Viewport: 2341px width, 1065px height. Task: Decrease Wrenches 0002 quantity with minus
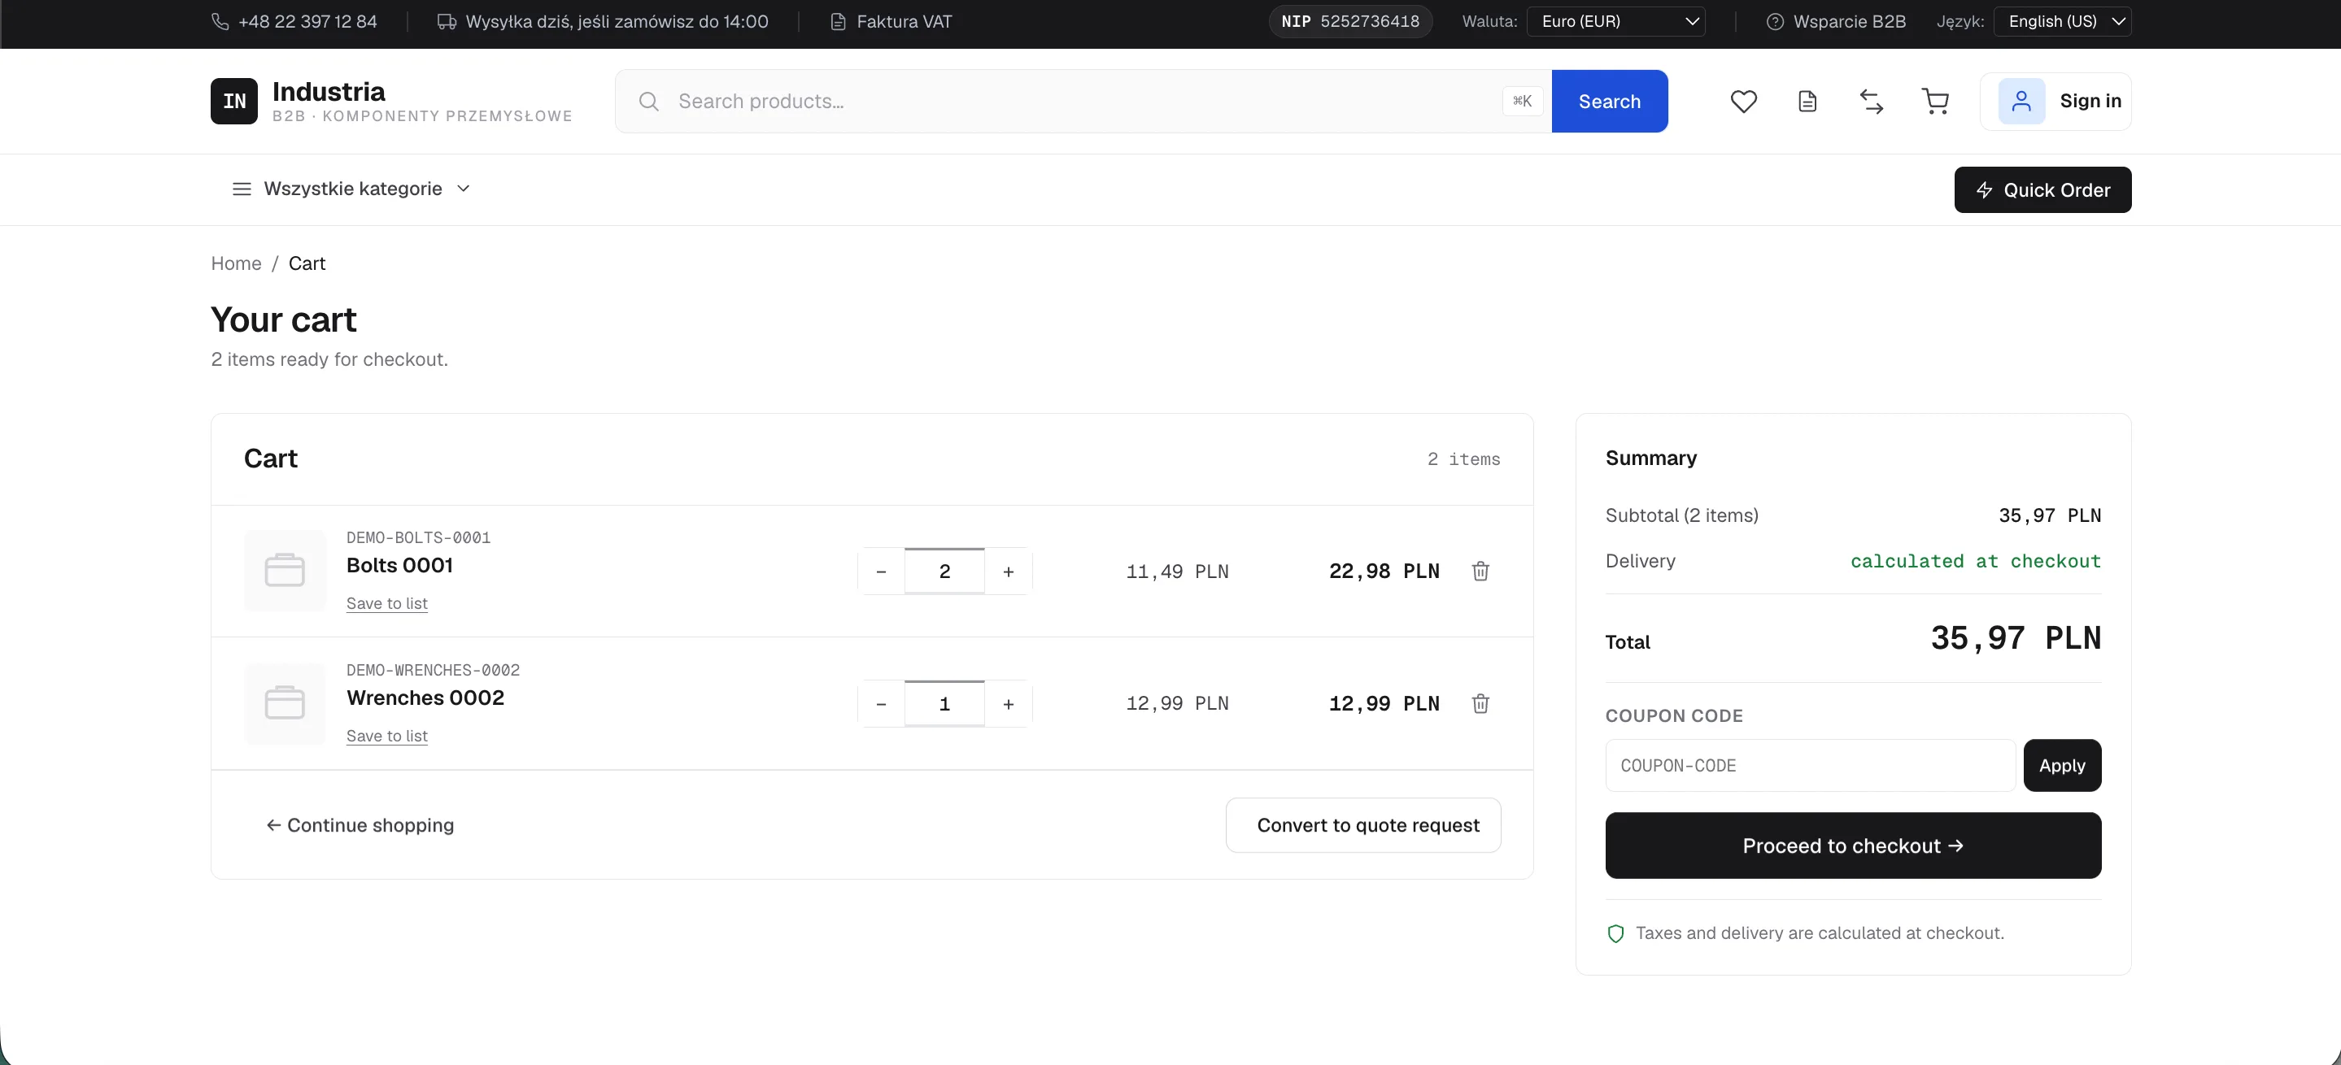[x=881, y=705]
